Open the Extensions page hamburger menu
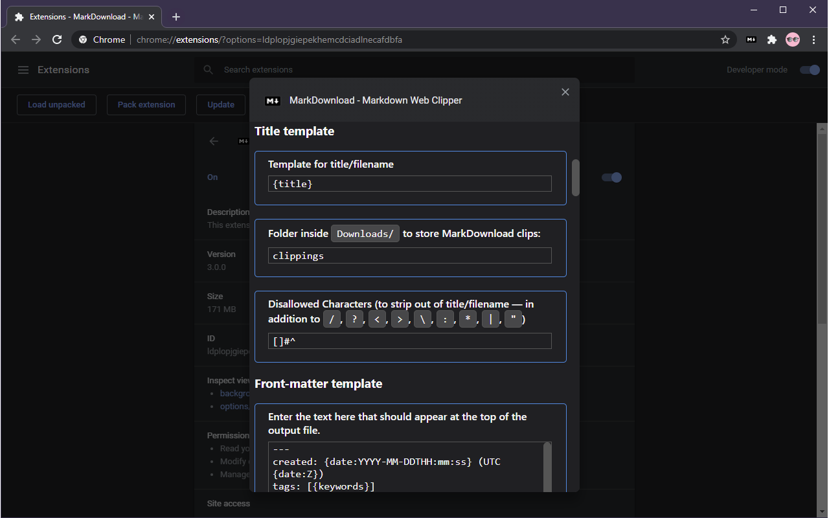 point(23,69)
